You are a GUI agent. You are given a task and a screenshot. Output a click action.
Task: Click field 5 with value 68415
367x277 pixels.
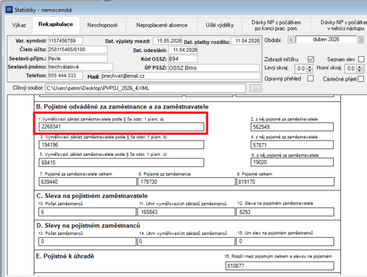121,162
